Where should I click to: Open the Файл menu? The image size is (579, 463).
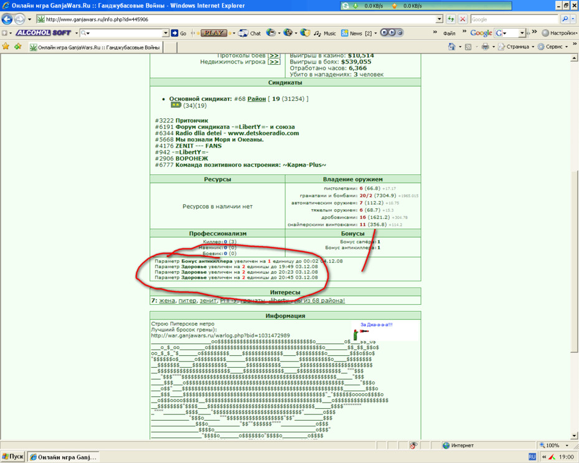[x=449, y=33]
